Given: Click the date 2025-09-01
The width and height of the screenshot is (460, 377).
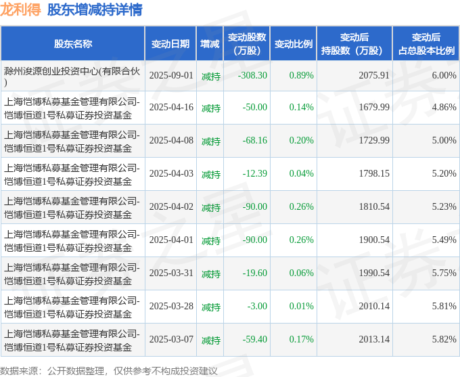Looking at the screenshot, I should pyautogui.click(x=171, y=75).
